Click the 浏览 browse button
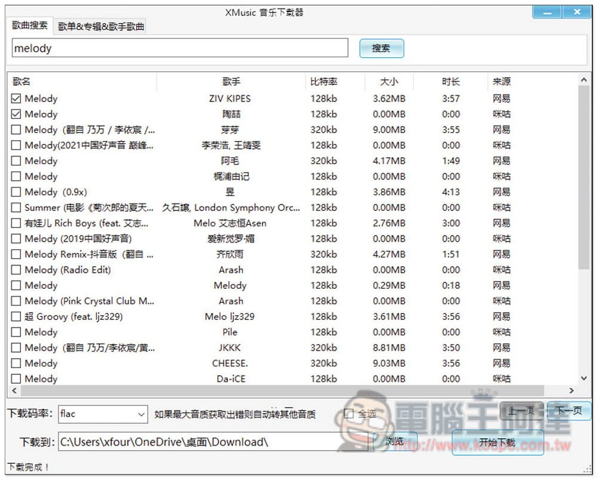Screen dimensions: 597x480 (394, 442)
